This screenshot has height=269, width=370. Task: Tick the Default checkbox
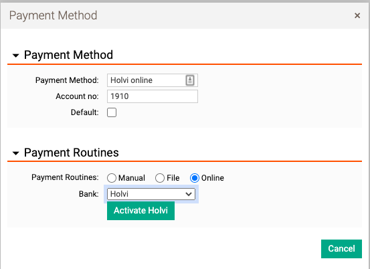pos(112,112)
